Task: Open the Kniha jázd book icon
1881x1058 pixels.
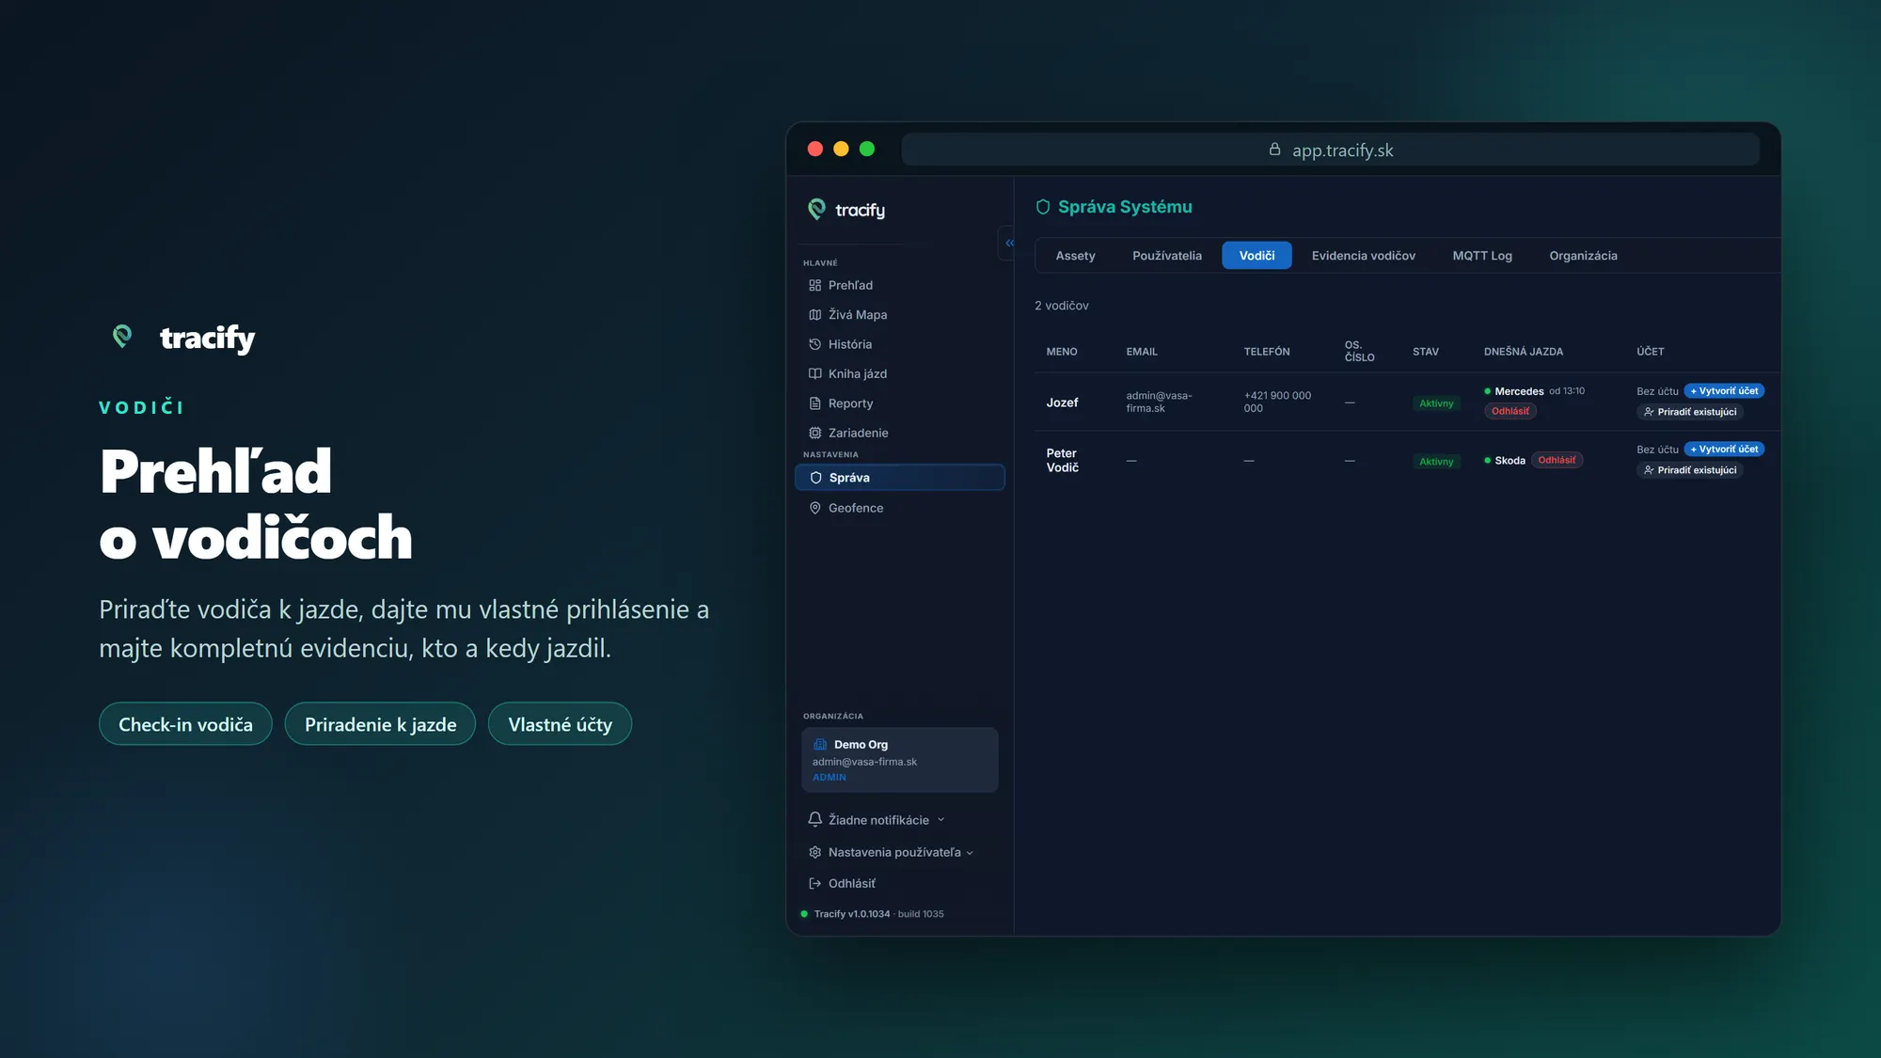Action: (814, 373)
